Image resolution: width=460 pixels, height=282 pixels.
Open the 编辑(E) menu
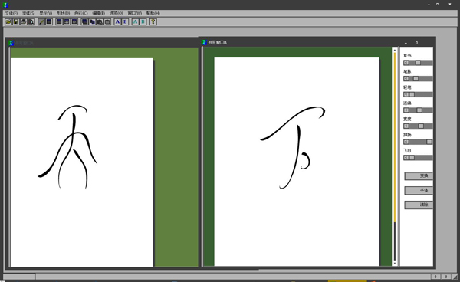(99, 13)
